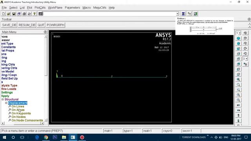Image resolution: width=251 pixels, height=141 pixels.
Task: Click the Fit View magnifier icon
Action: pyautogui.click(x=238, y=80)
